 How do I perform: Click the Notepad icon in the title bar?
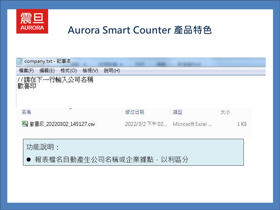click(x=20, y=61)
